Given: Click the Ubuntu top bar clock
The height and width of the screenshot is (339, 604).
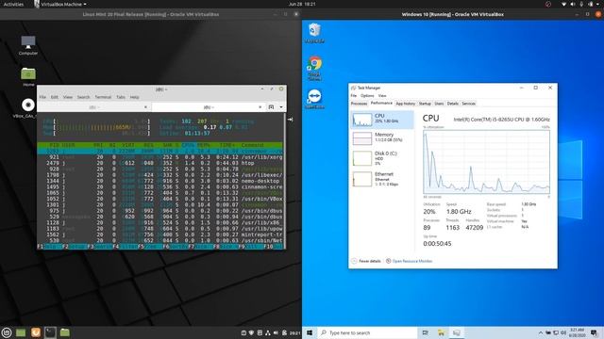Looking at the screenshot, I should tap(302, 4).
